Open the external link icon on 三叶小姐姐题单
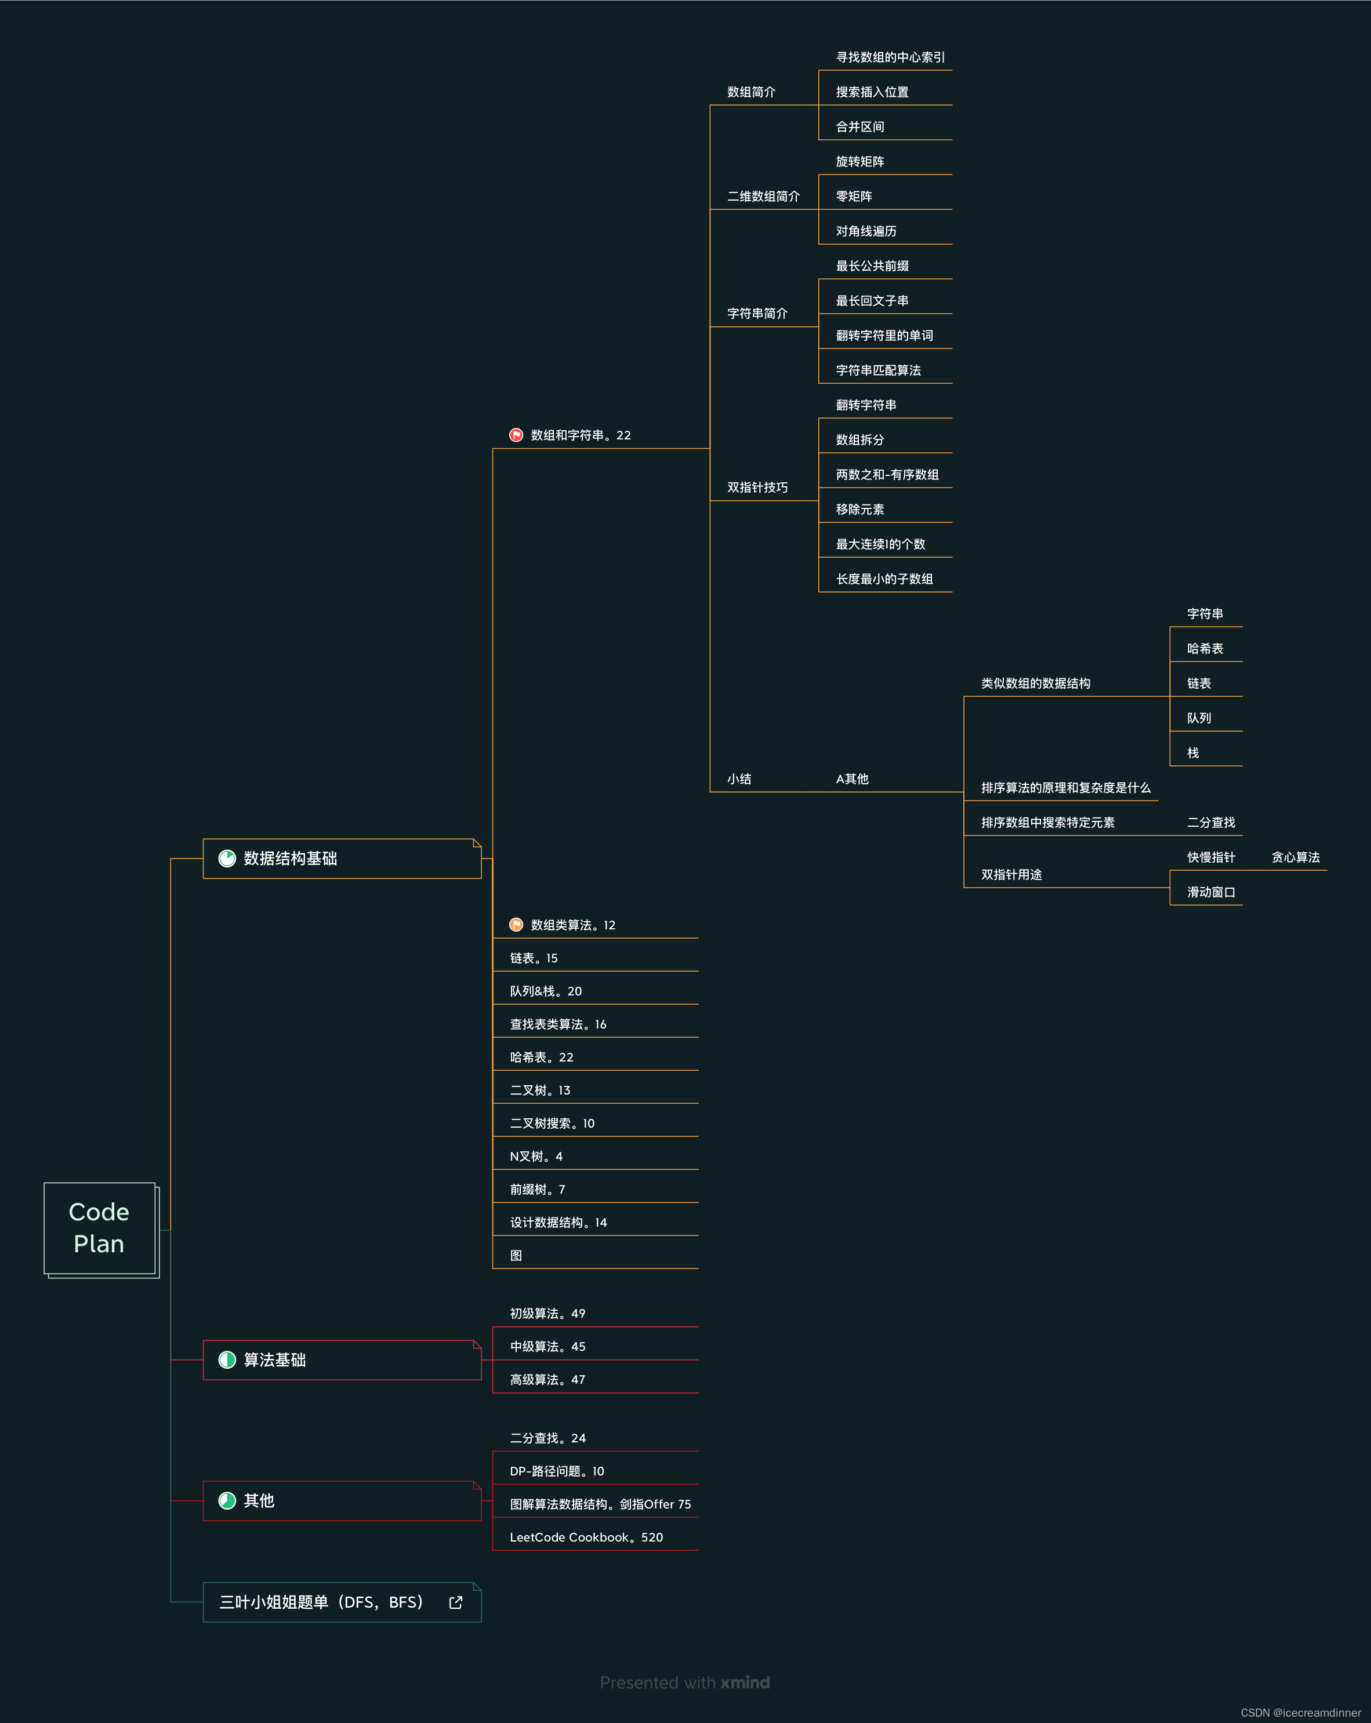Image resolution: width=1371 pixels, height=1723 pixels. [456, 1601]
